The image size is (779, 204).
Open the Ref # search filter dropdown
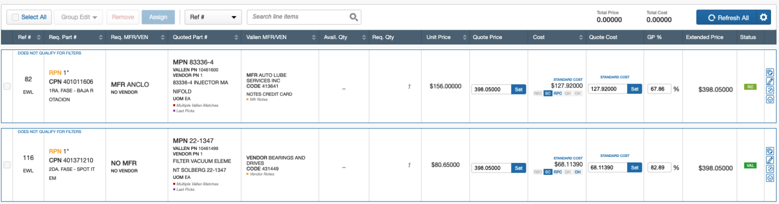pos(213,17)
